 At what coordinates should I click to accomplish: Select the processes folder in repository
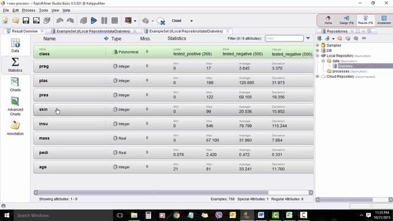(341, 71)
